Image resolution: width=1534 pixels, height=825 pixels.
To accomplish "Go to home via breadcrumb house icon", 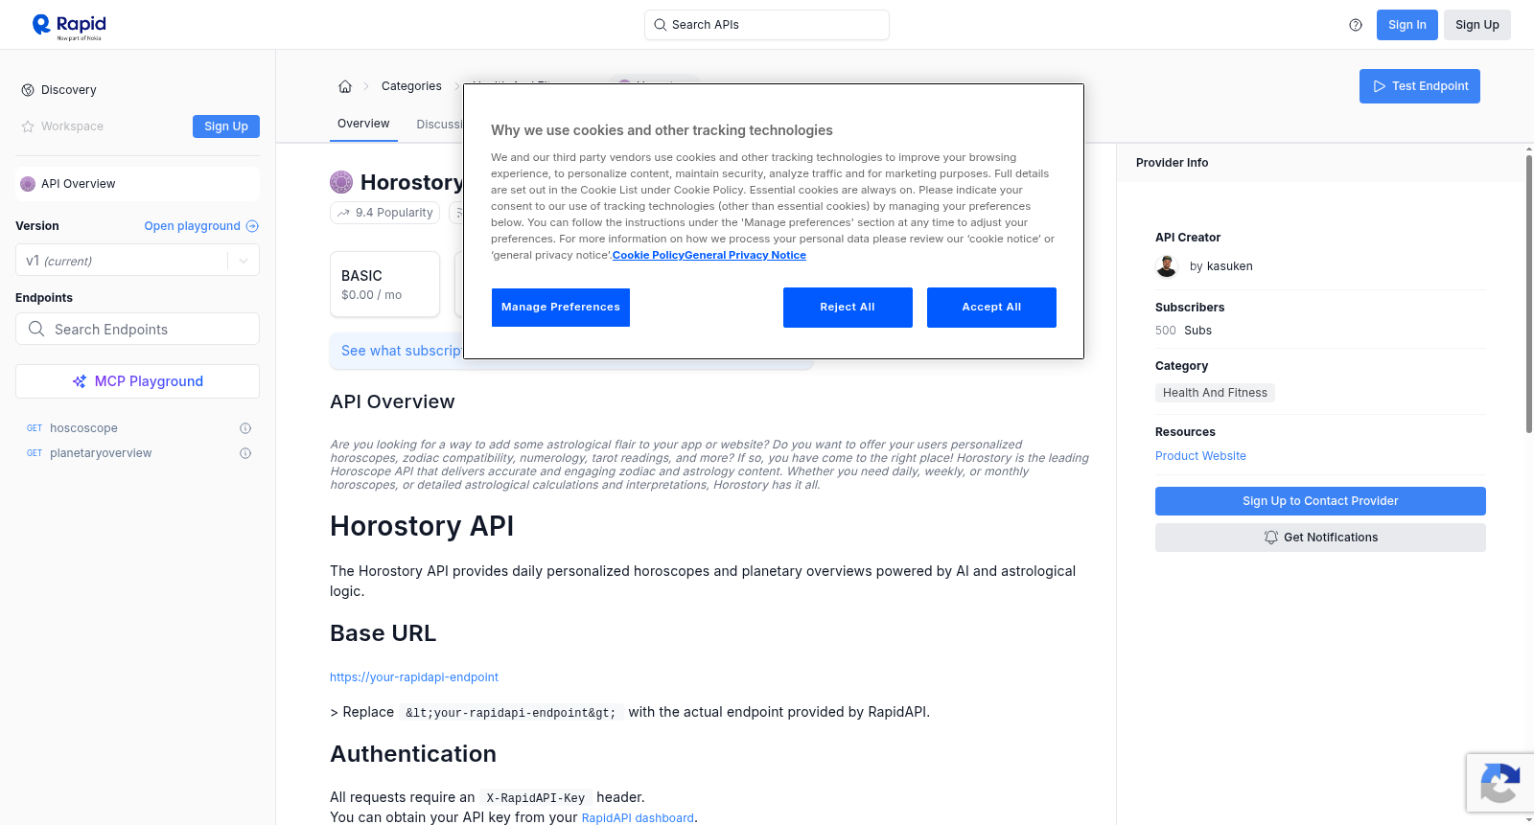I will tap(345, 86).
